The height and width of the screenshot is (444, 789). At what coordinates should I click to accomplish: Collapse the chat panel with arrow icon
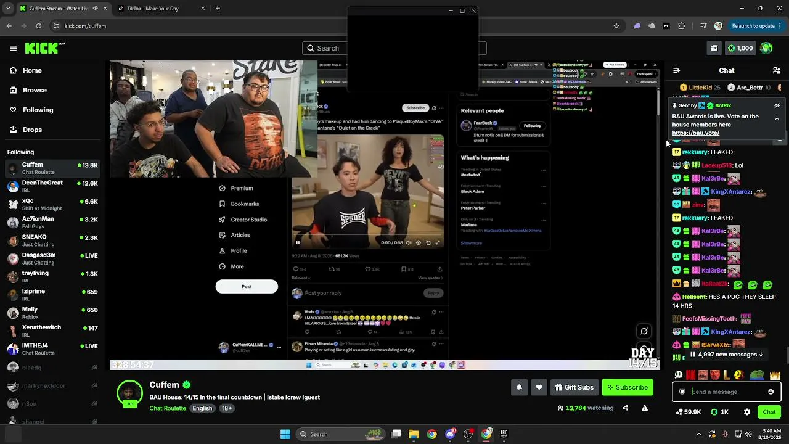676,70
